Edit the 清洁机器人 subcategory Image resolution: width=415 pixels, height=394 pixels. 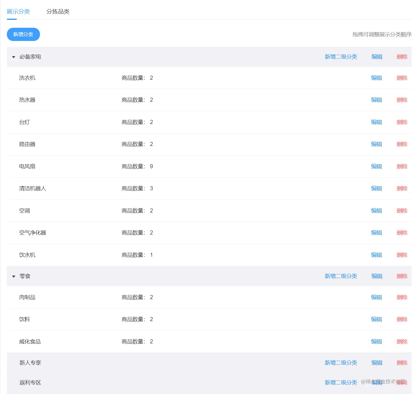point(376,188)
